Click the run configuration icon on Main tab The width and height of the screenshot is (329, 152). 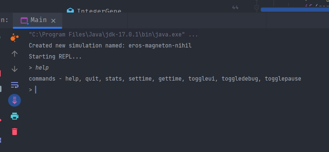(24, 21)
